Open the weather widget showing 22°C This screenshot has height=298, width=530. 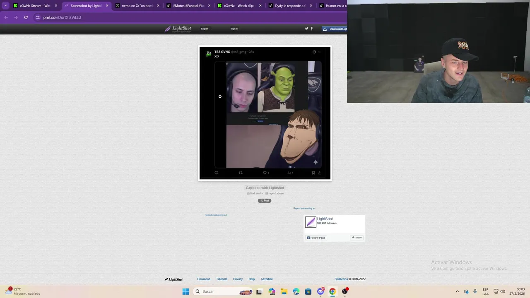(23, 291)
